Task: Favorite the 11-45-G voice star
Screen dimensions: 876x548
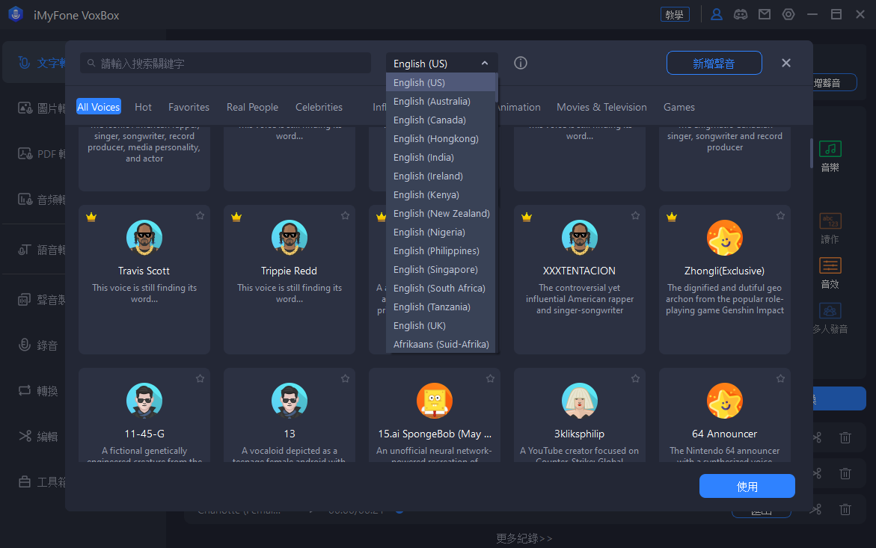Action: click(200, 378)
